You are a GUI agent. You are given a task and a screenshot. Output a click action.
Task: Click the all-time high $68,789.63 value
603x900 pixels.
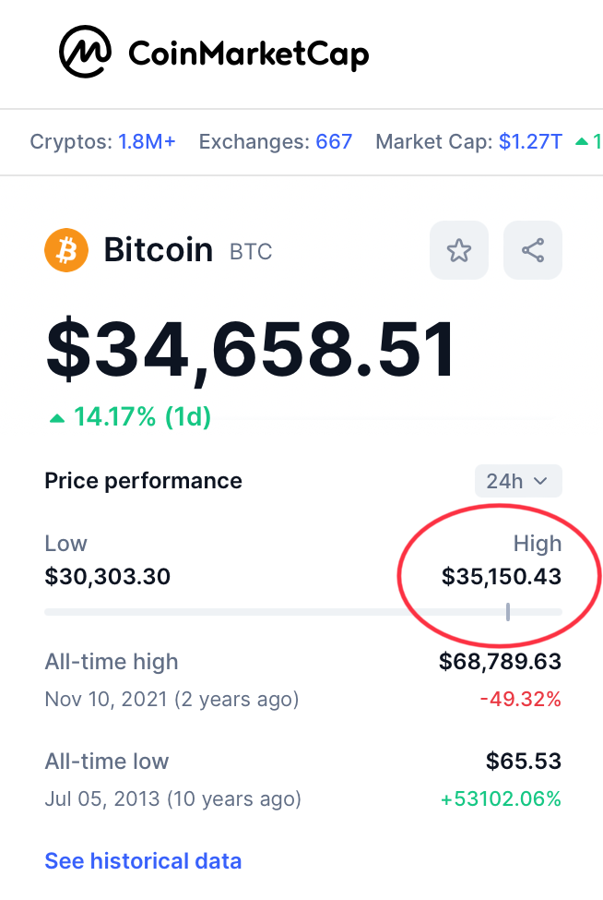pyautogui.click(x=500, y=661)
